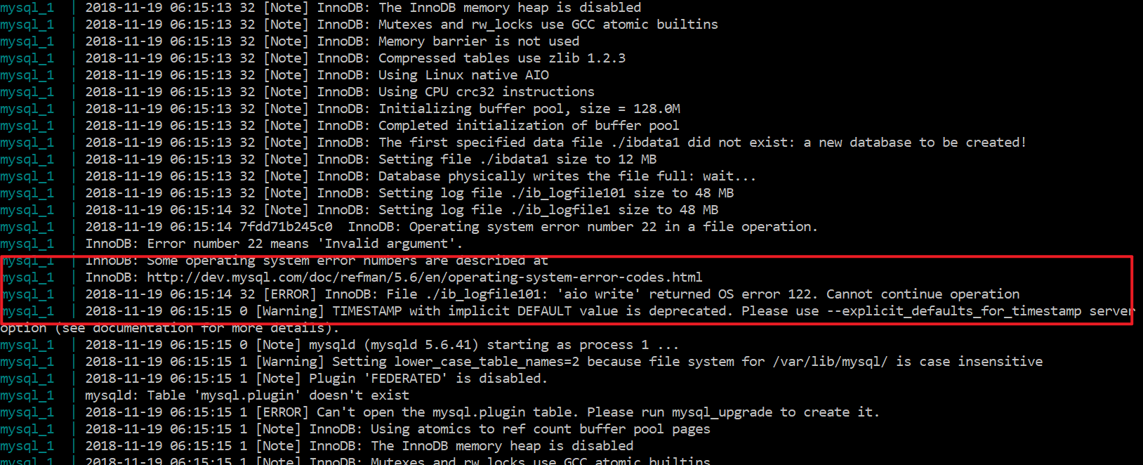Click the 'Memory barrier is not used' line
The width and height of the screenshot is (1143, 465).
click(x=332, y=41)
